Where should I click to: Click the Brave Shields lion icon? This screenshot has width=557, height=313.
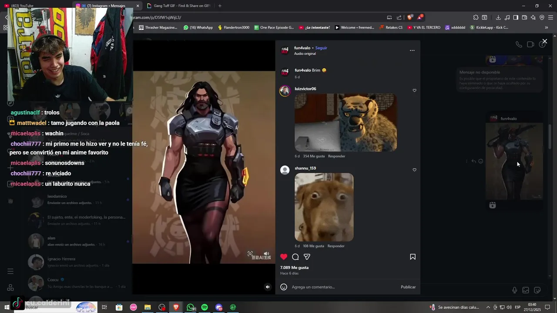pyautogui.click(x=409, y=17)
